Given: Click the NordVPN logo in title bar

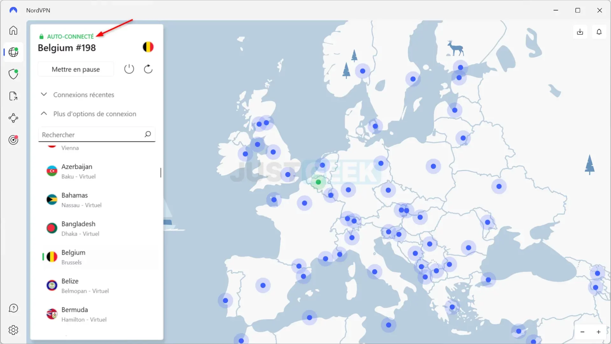Looking at the screenshot, I should 13,10.
